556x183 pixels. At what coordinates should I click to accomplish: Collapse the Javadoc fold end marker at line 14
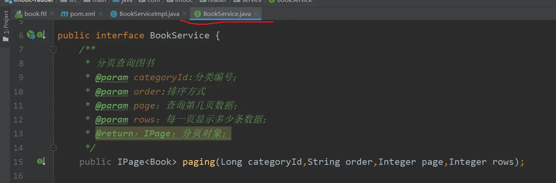tap(54, 147)
